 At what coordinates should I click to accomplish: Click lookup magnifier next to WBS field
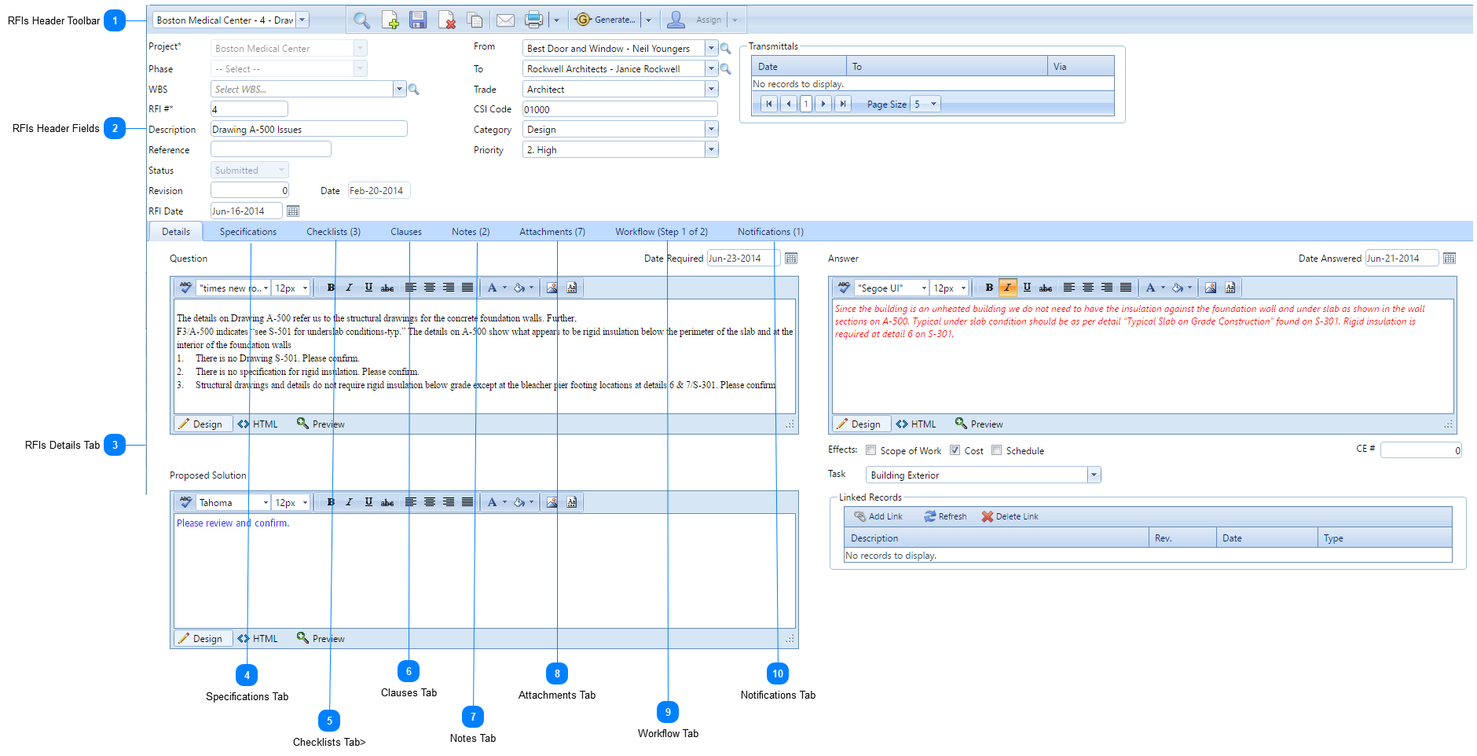coord(414,90)
